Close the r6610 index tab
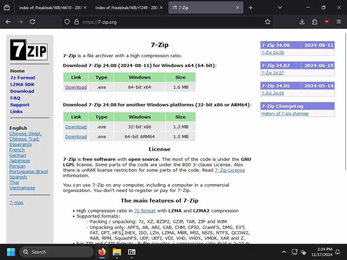The width and height of the screenshot is (347, 260). [85, 7]
